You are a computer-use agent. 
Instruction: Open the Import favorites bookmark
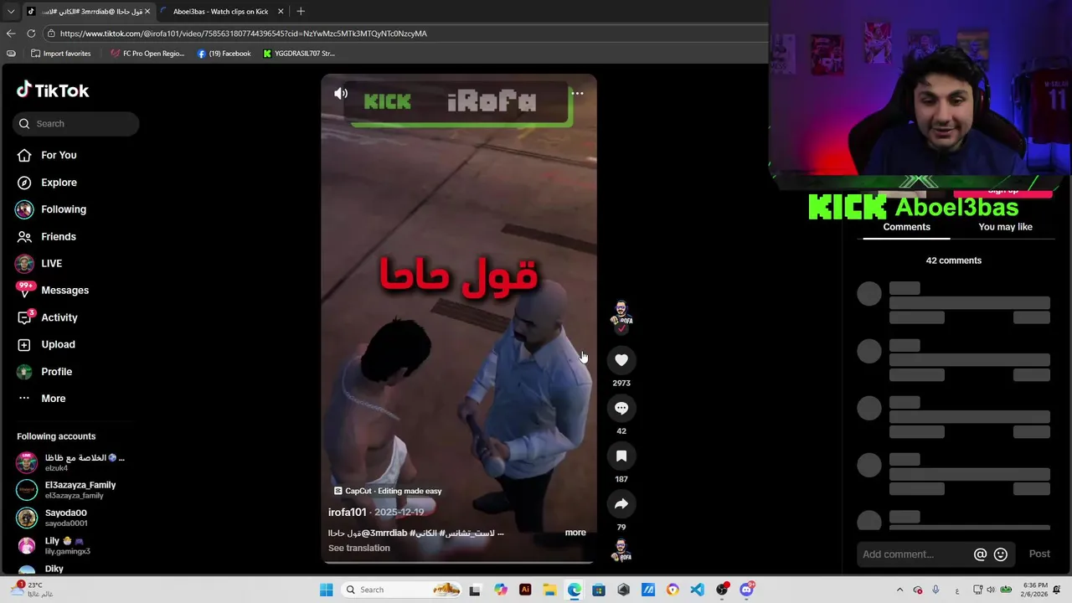pyautogui.click(x=60, y=54)
